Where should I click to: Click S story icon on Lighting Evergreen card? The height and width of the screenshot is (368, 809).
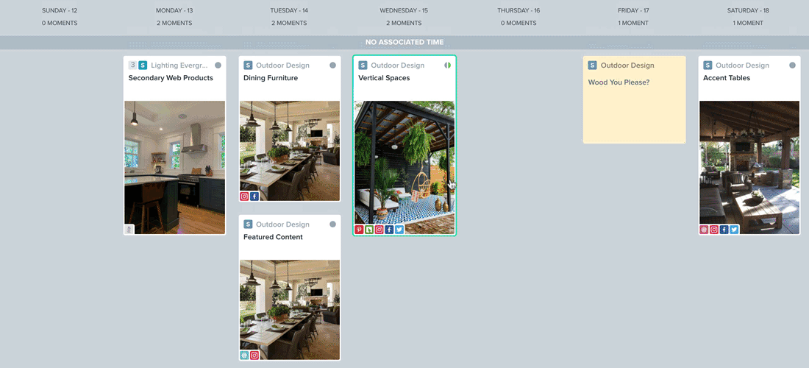tap(143, 65)
